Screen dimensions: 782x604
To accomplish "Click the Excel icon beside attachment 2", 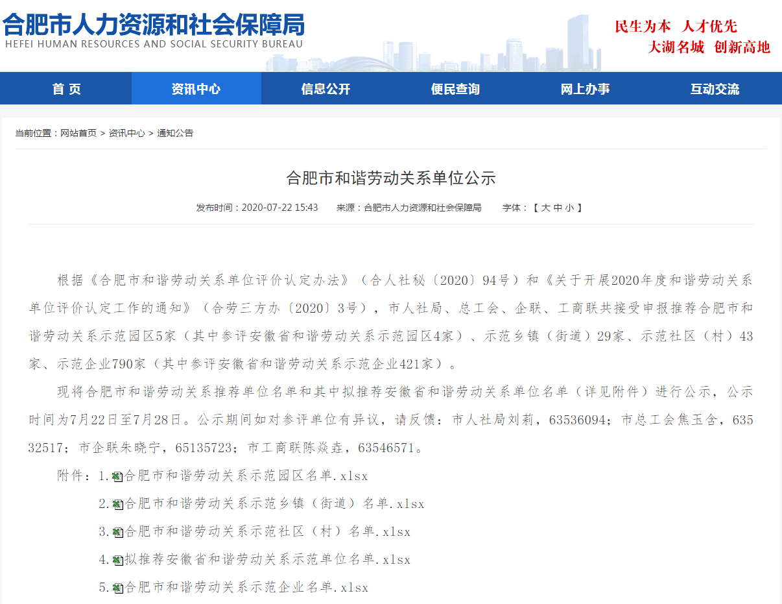I will pyautogui.click(x=117, y=505).
